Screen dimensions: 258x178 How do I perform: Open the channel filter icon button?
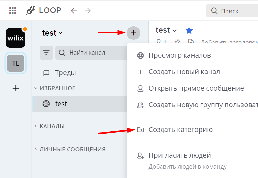point(46,53)
